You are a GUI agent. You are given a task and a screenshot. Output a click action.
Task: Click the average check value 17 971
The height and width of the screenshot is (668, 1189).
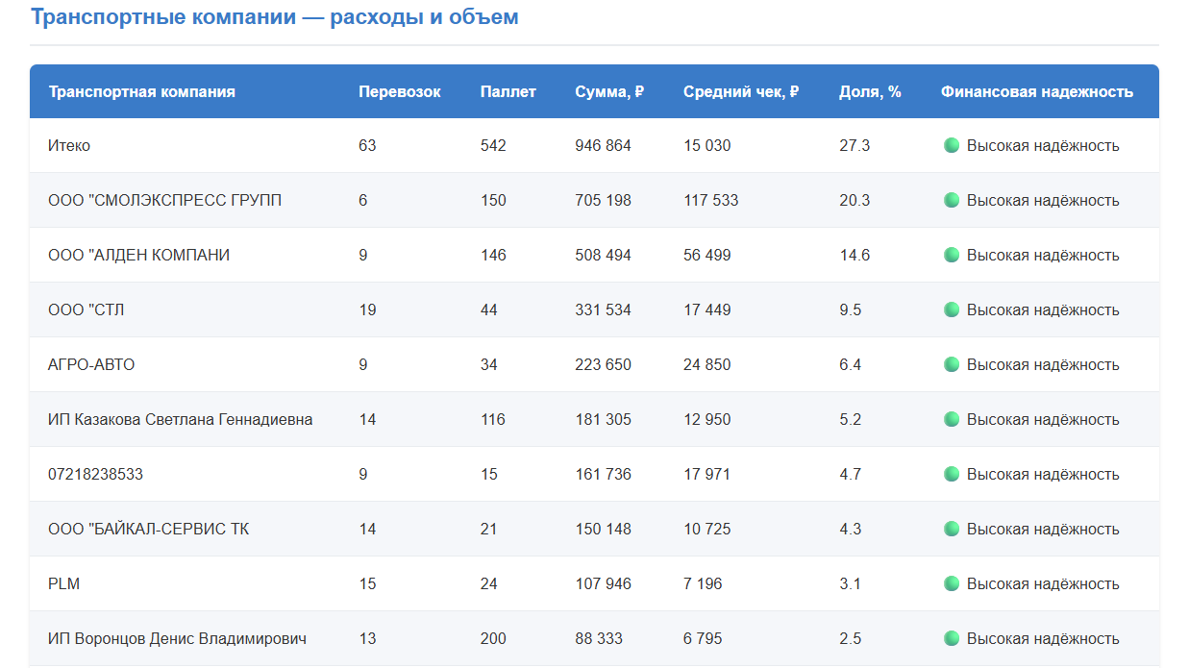[707, 474]
